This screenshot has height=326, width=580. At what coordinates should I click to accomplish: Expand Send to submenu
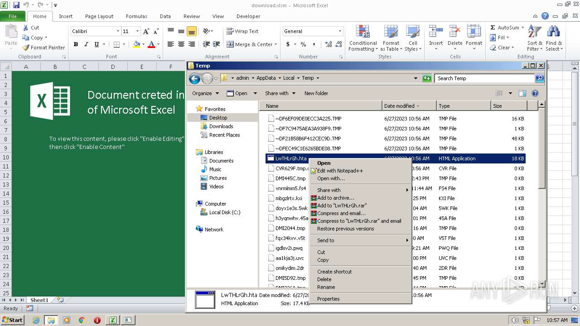[360, 240]
